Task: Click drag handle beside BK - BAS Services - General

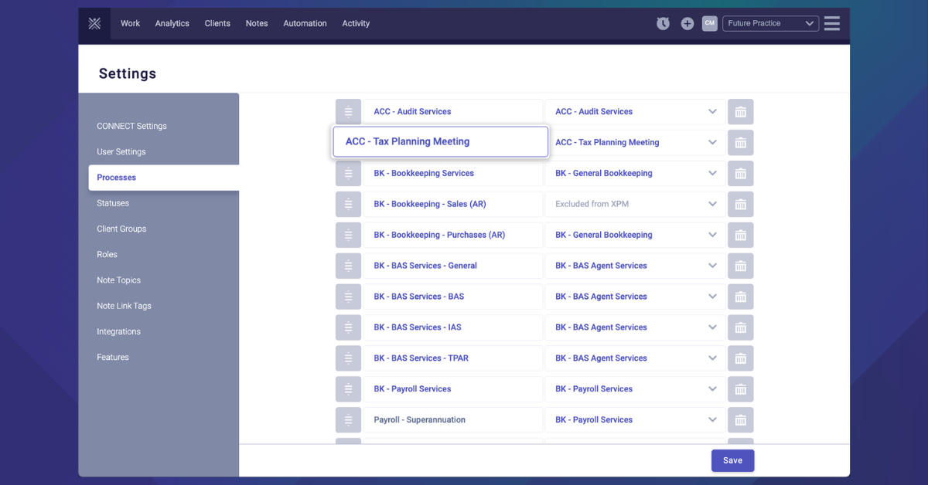Action: pos(348,266)
